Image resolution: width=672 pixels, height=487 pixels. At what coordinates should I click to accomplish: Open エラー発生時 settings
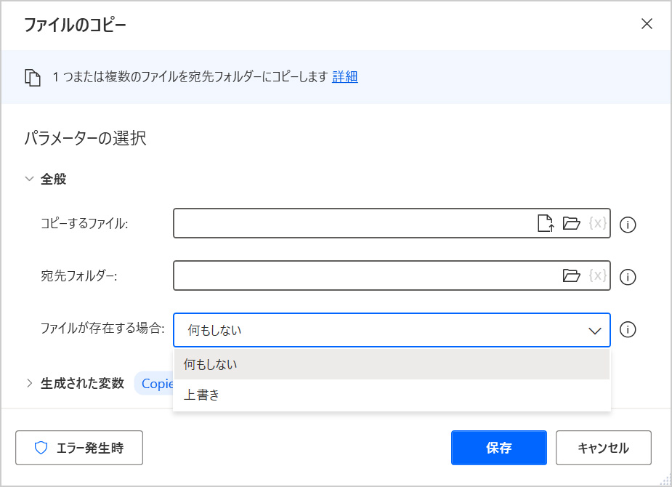click(79, 448)
